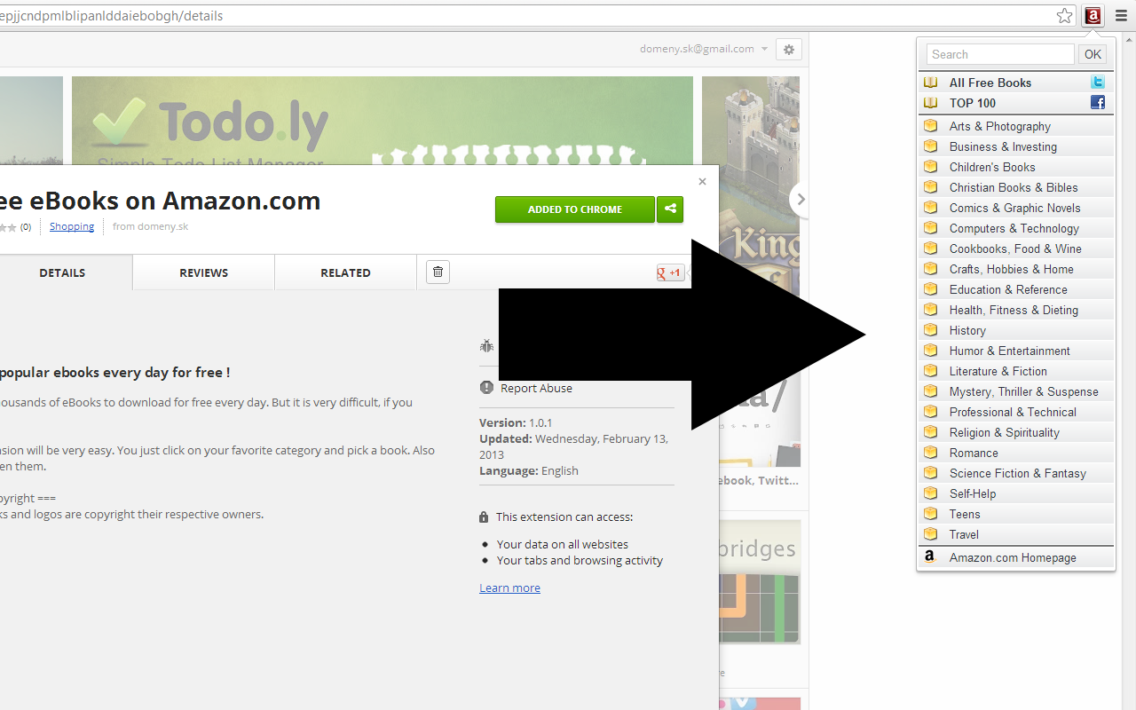Open the Shopping category link
This screenshot has width=1136, height=710.
[x=72, y=226]
